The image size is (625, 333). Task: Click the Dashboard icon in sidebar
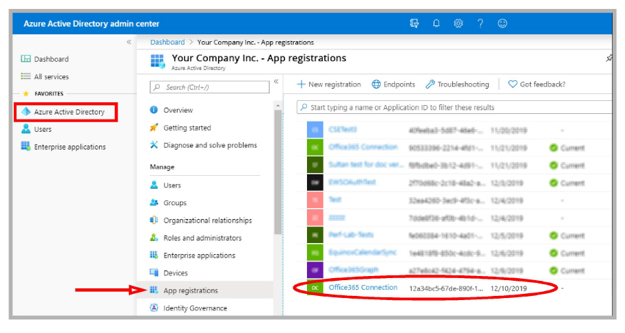(25, 59)
